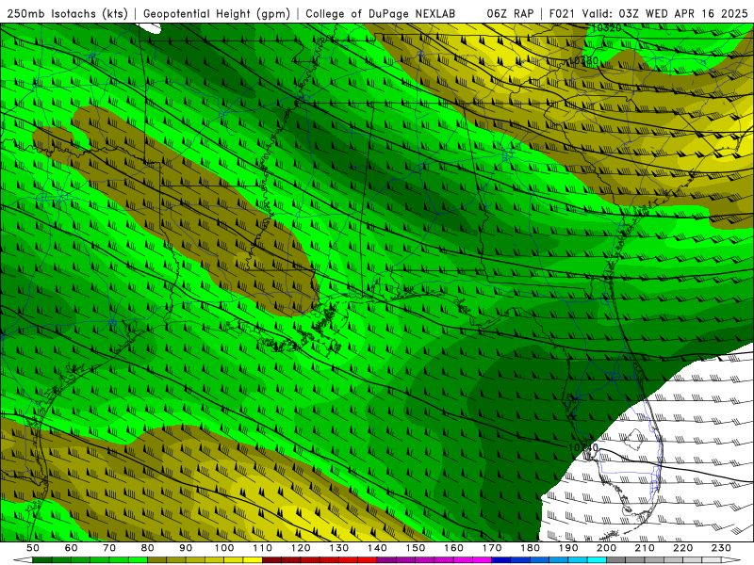Viewport: 754px width, 565px height.
Task: Click the 'College of DuPage NEXLAB' text
Action: 380,13
